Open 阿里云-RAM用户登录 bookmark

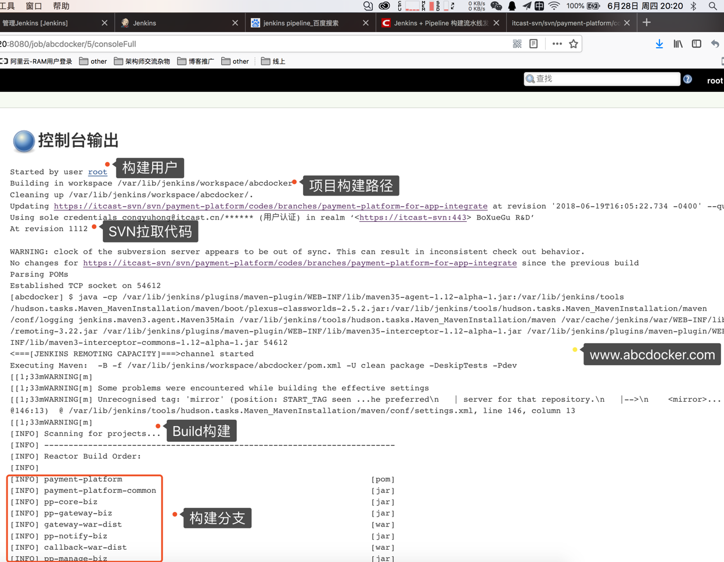[36, 62]
